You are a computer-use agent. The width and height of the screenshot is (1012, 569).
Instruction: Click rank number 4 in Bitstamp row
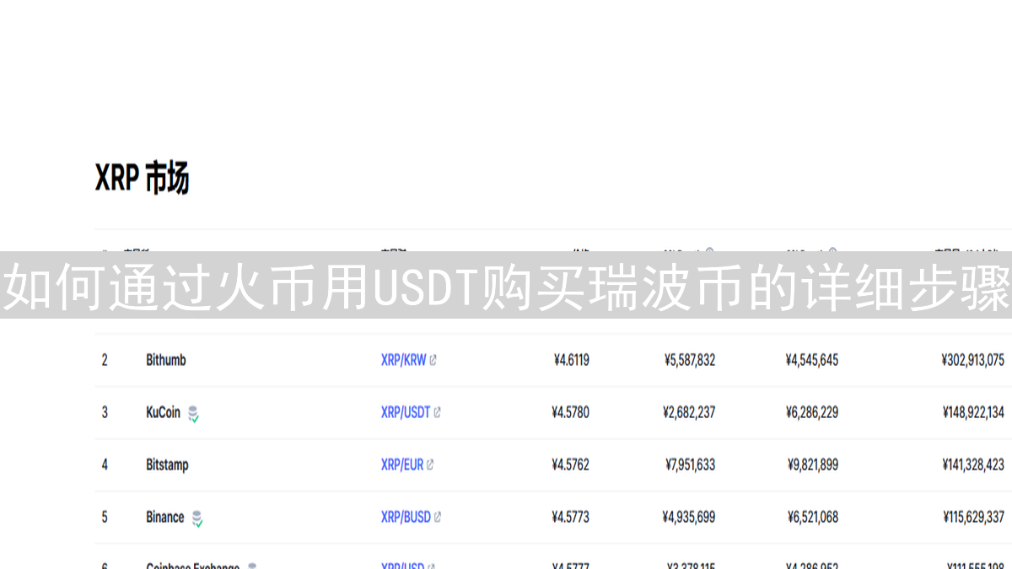pyautogui.click(x=105, y=464)
